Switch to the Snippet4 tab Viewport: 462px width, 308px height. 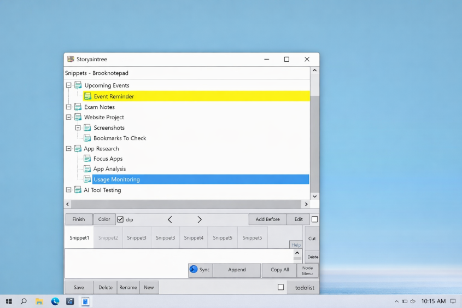[x=194, y=237]
